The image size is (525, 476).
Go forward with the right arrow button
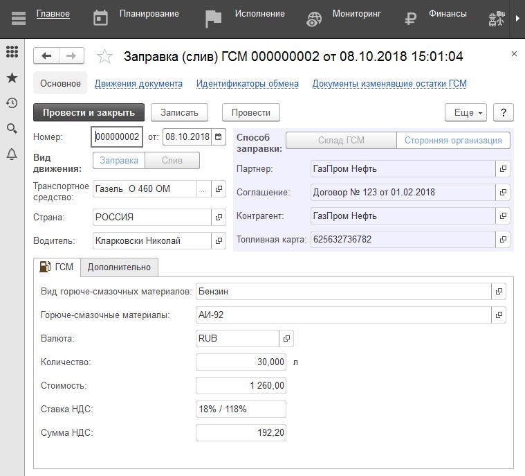[x=71, y=55]
